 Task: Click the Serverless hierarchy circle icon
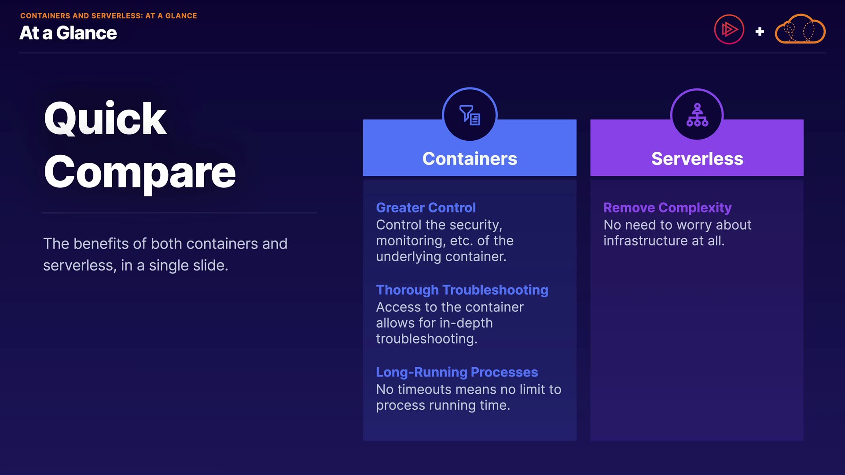(x=697, y=115)
